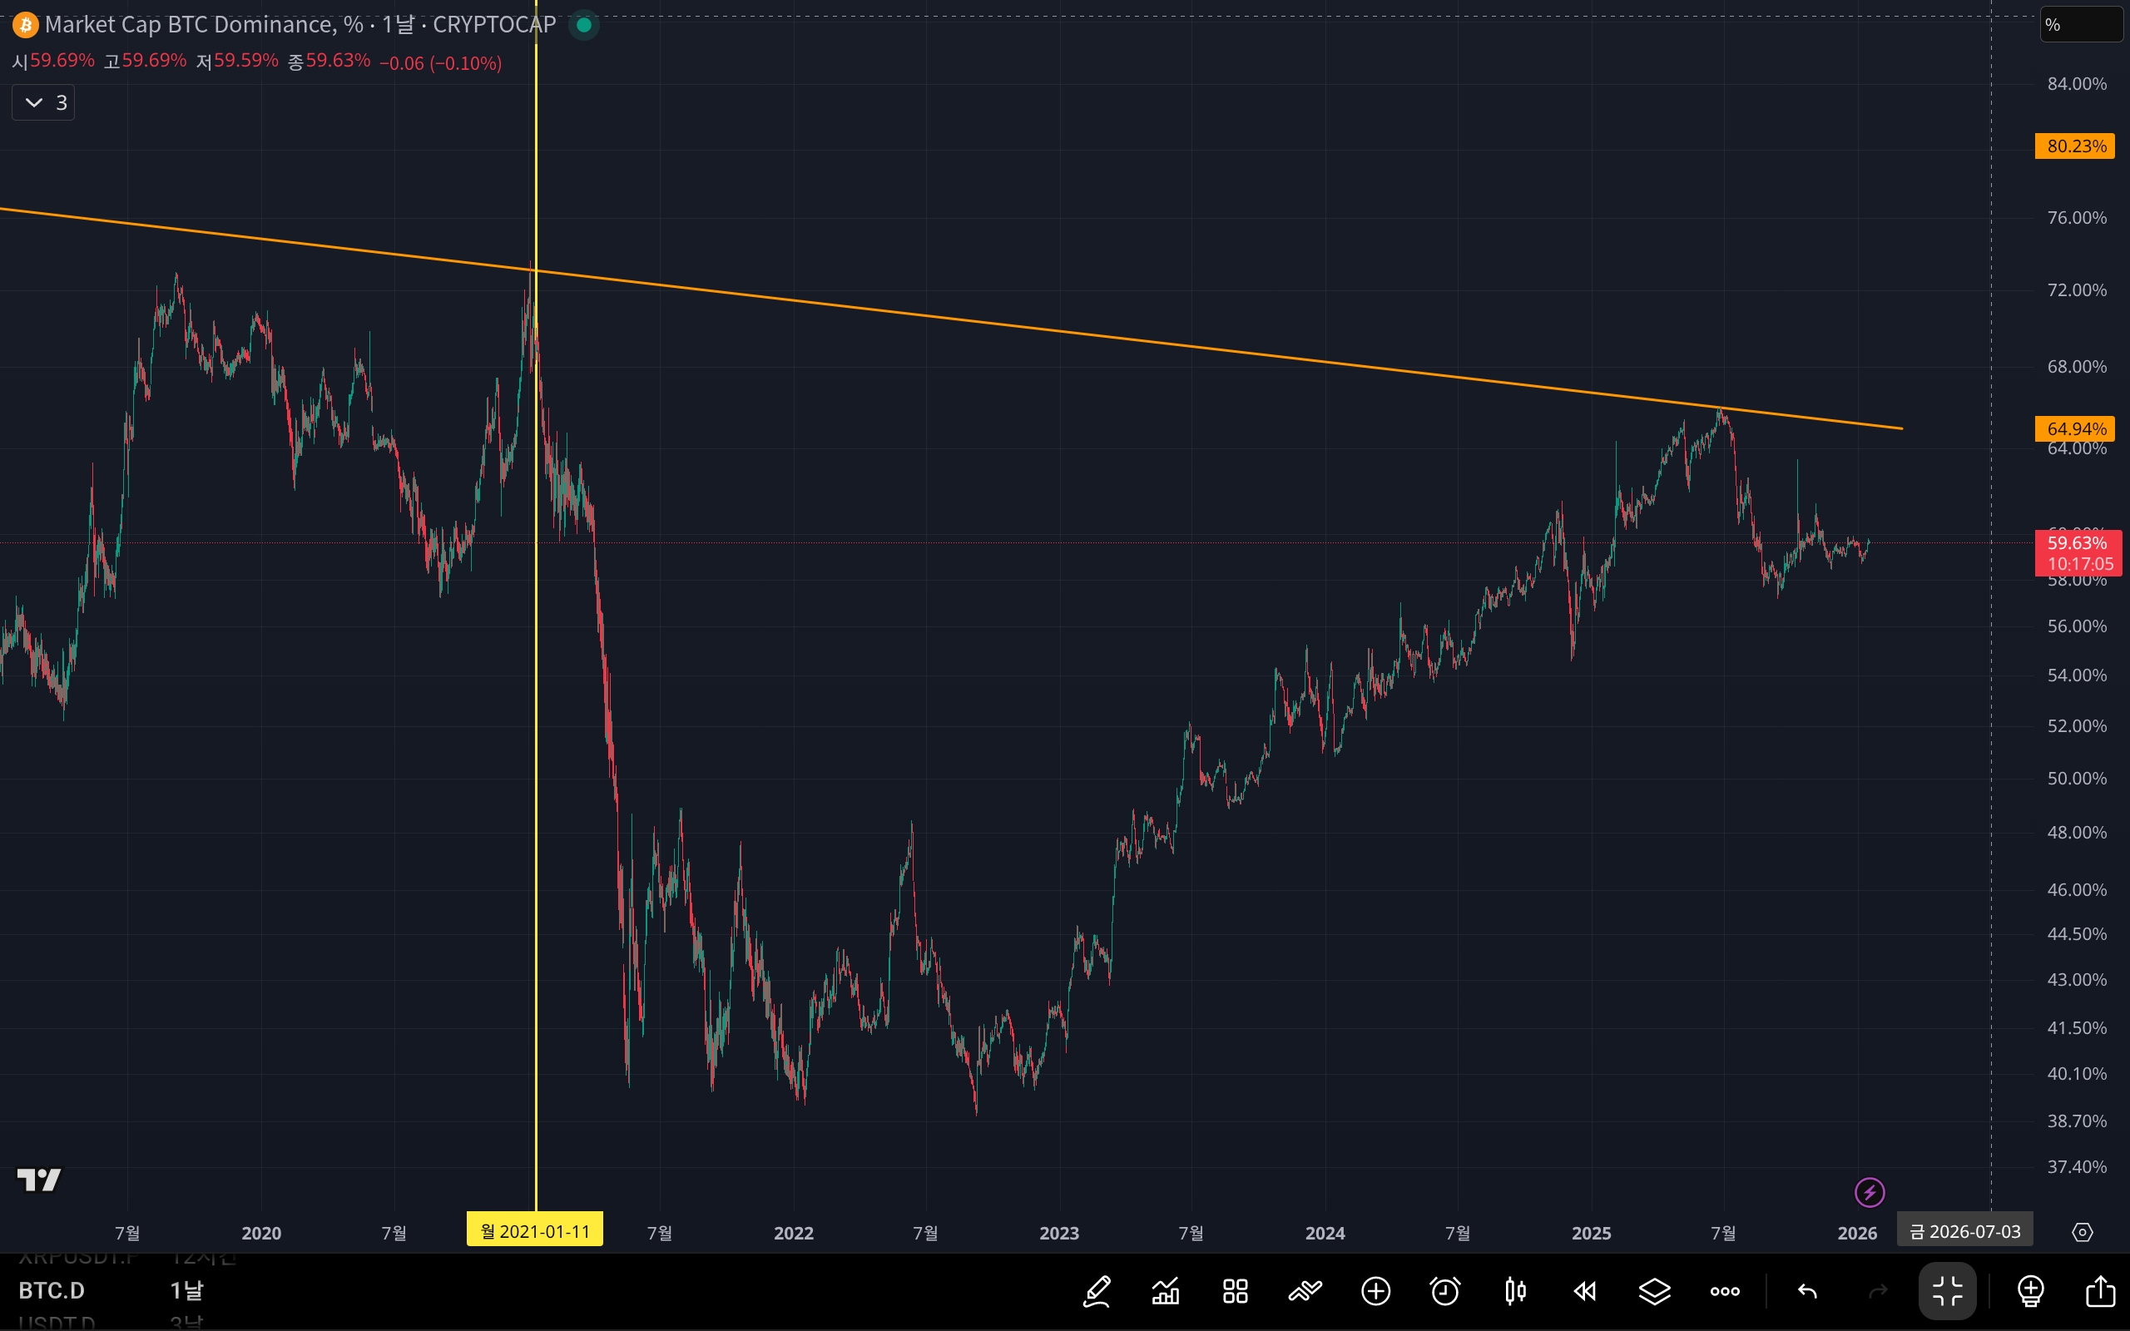The image size is (2130, 1331).
Task: Click the 2022 label on the time axis
Action: pos(793,1234)
